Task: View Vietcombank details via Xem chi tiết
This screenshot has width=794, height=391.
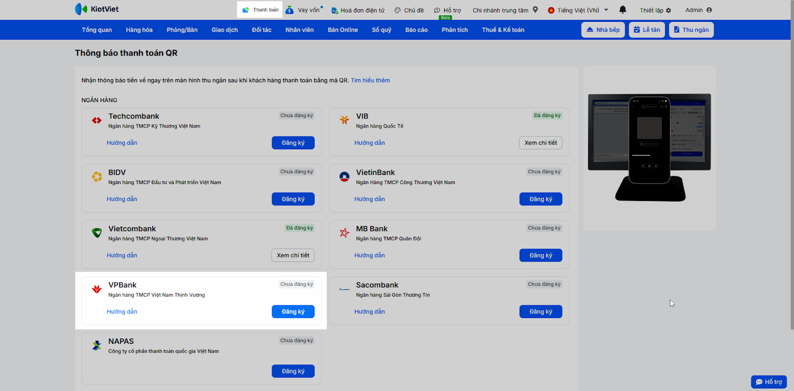Action: (293, 256)
